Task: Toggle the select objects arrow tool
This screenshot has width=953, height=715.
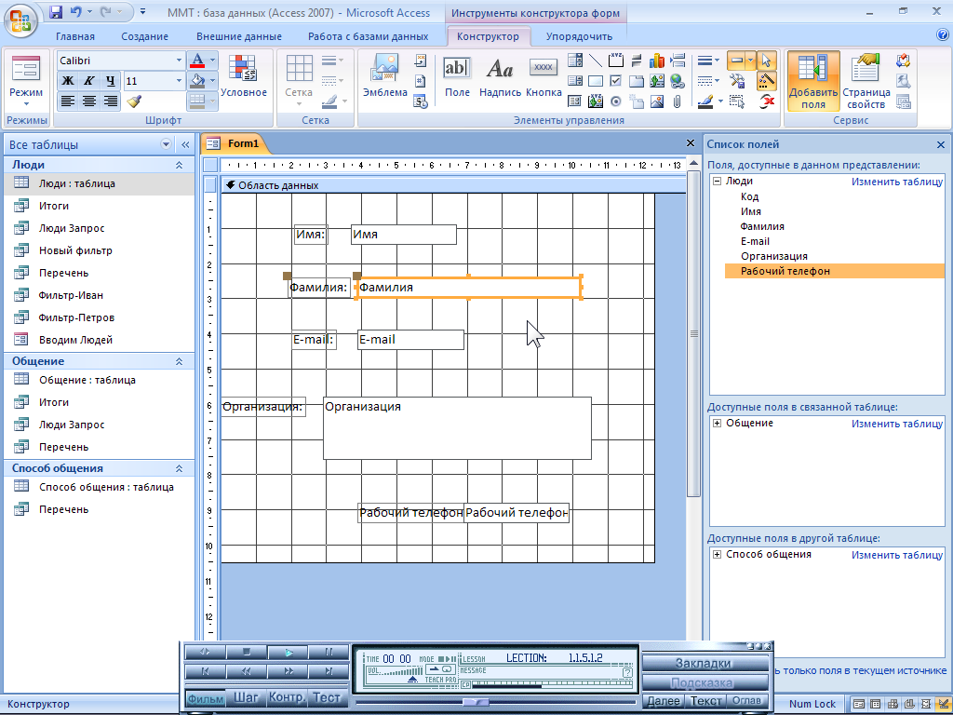Action: (x=766, y=61)
